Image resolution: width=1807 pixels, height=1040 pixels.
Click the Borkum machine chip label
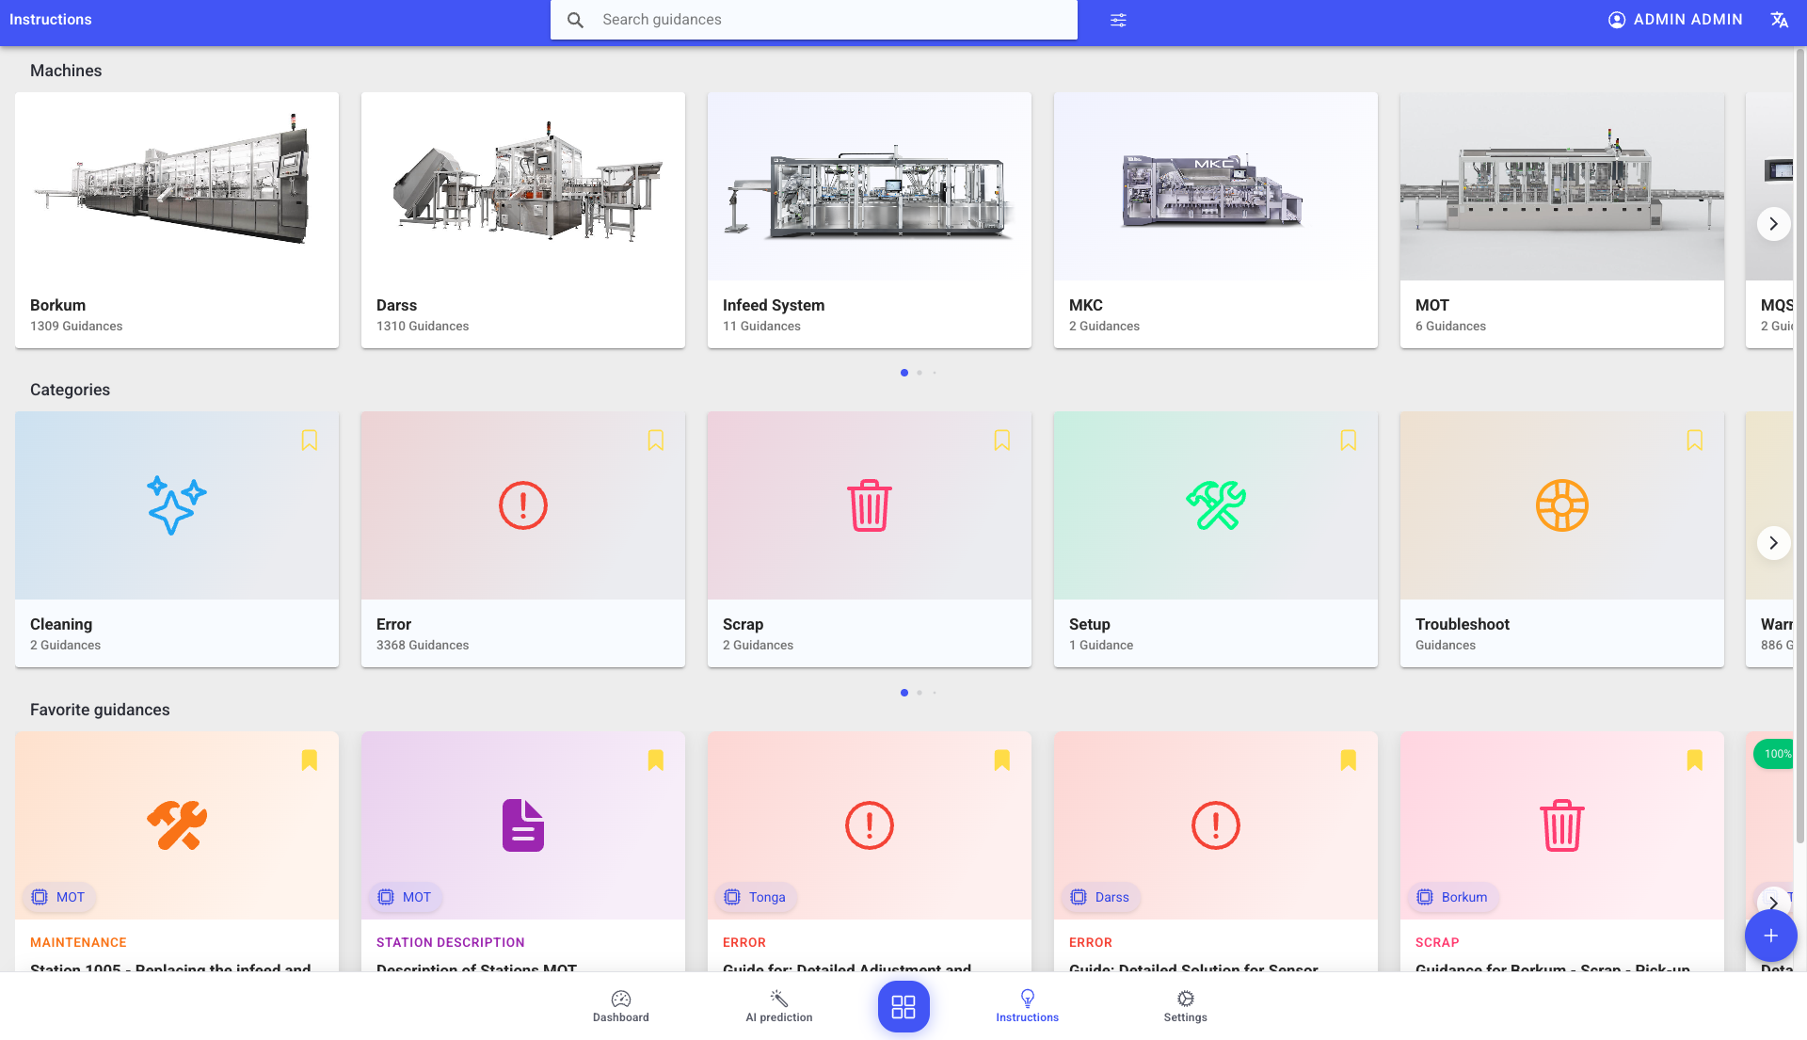pyautogui.click(x=1453, y=897)
